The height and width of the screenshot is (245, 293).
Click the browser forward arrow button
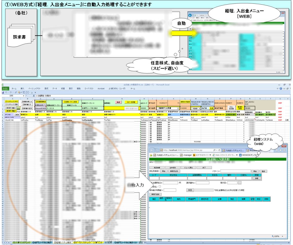click(157, 150)
